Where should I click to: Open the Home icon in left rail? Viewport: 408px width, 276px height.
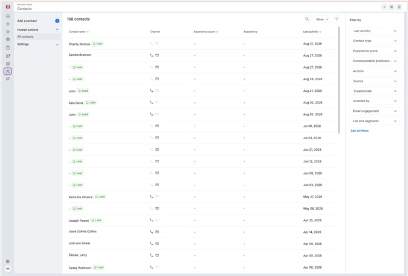[8, 16]
